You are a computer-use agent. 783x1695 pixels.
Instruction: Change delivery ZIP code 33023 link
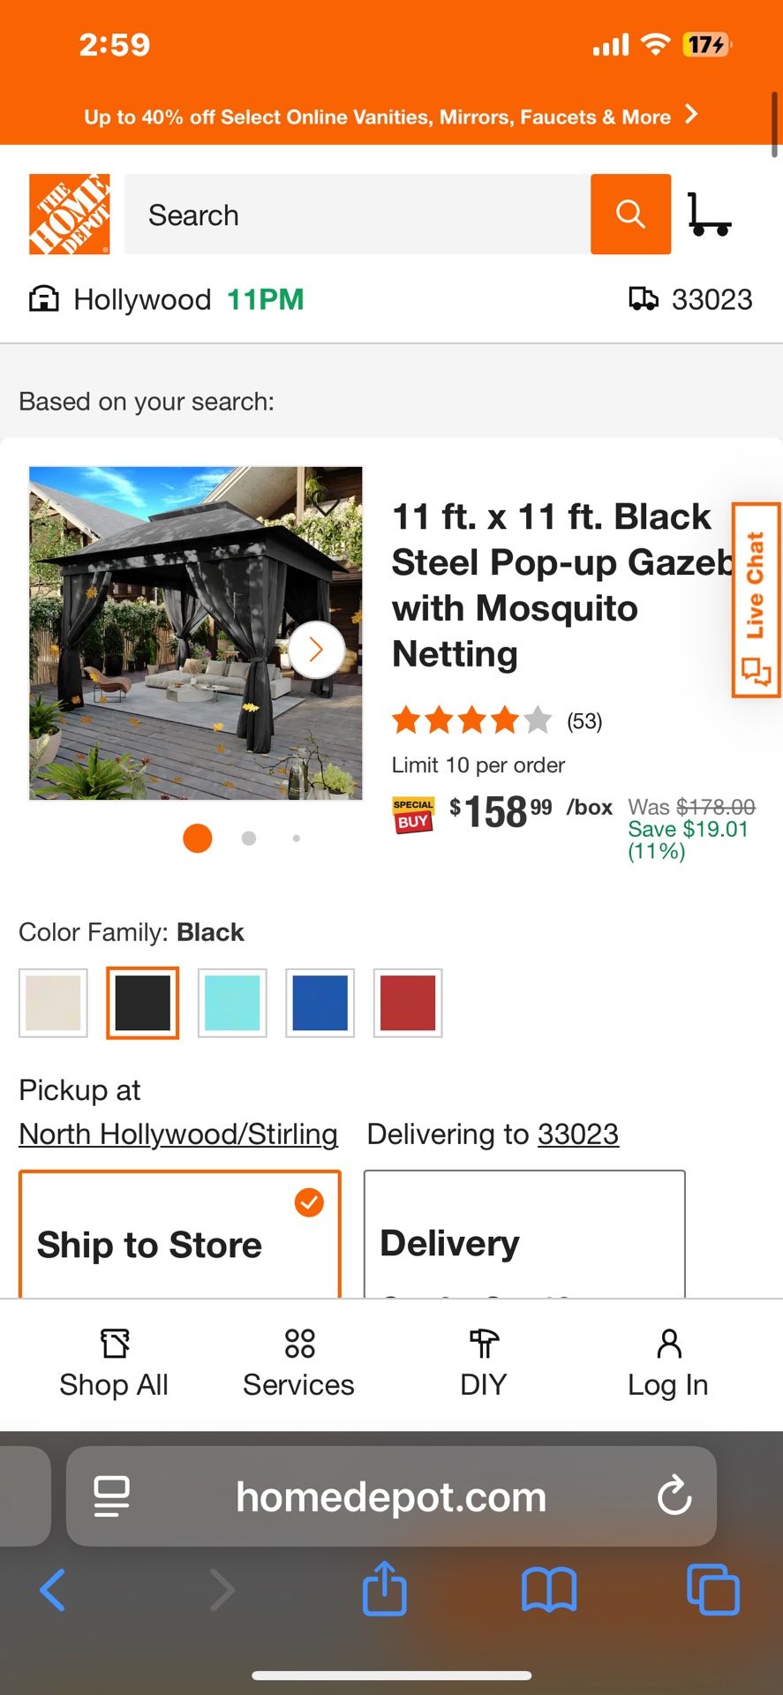click(x=578, y=1134)
